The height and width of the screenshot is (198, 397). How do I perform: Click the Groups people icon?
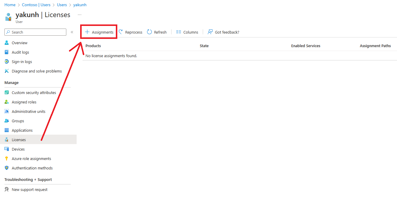[x=6, y=121]
